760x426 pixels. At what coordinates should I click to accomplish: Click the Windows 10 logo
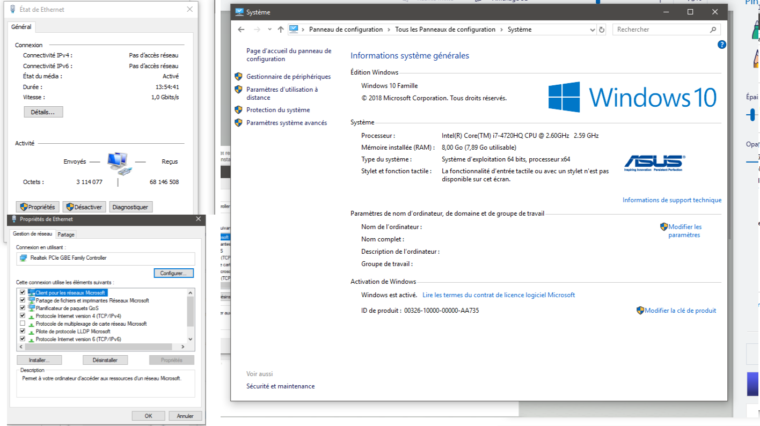point(632,97)
